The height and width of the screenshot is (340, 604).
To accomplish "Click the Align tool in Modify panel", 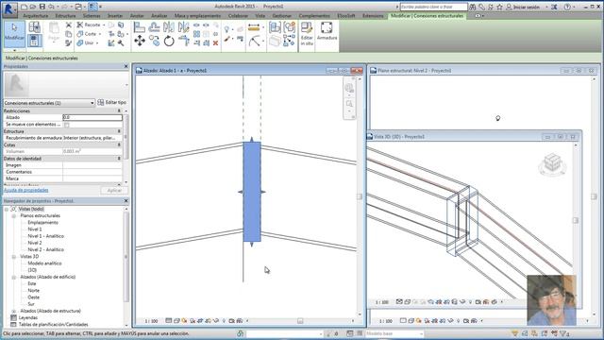I will (140, 27).
